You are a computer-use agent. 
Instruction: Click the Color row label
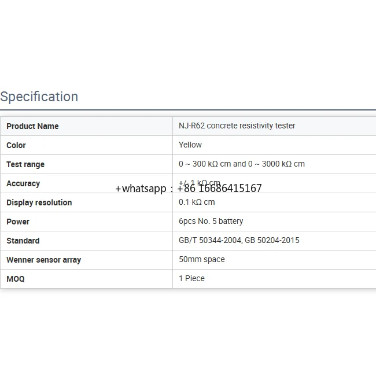pyautogui.click(x=16, y=145)
